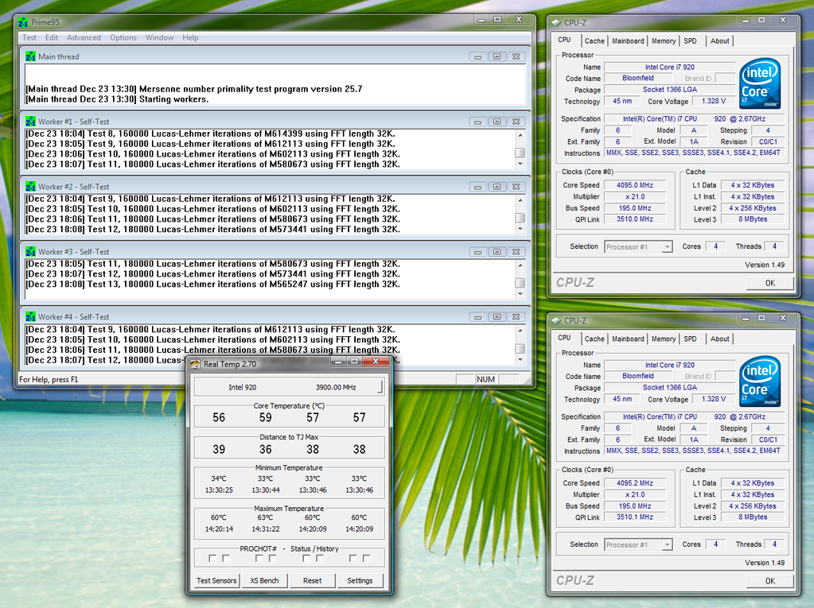Click the Worker #4 scrollbar thumb
Image resolution: width=814 pixels, height=608 pixels.
[x=520, y=348]
